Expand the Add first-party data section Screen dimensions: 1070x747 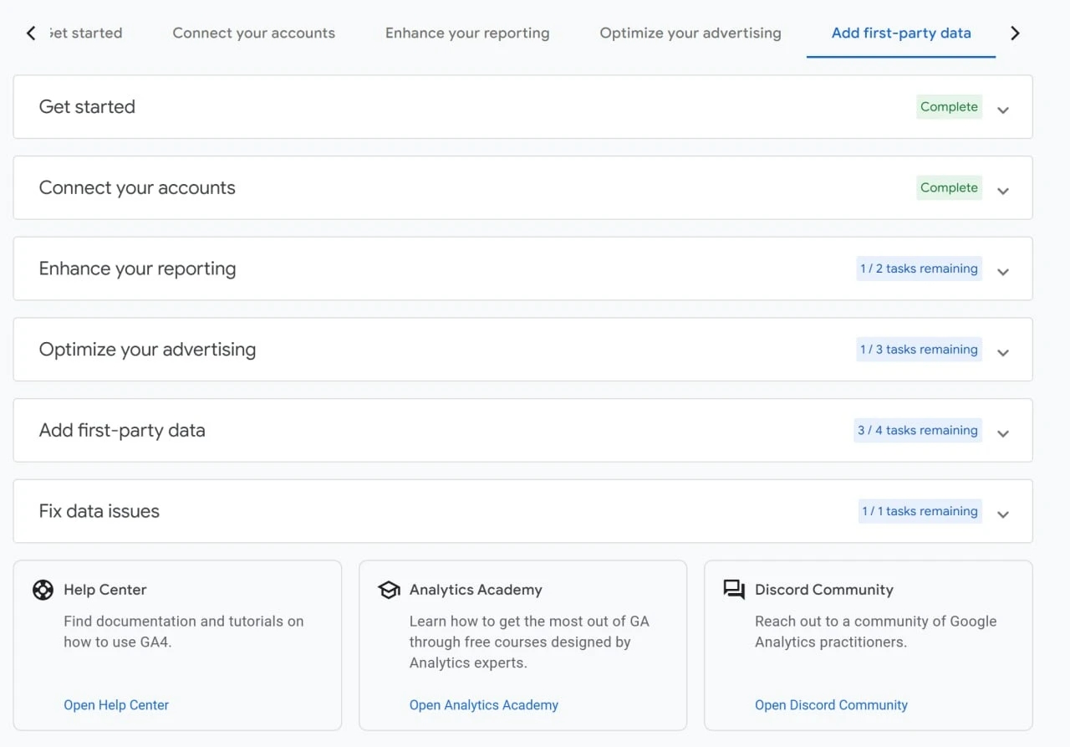coord(1003,433)
